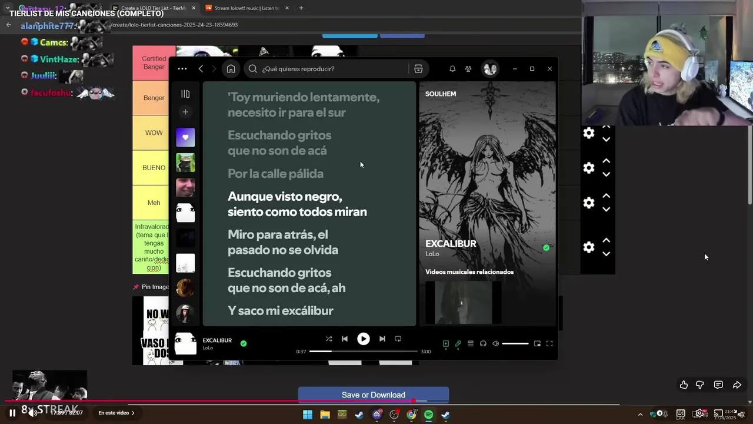Open Liked Songs purple heart playlist
Screen dimensions: 753x424
[185, 137]
